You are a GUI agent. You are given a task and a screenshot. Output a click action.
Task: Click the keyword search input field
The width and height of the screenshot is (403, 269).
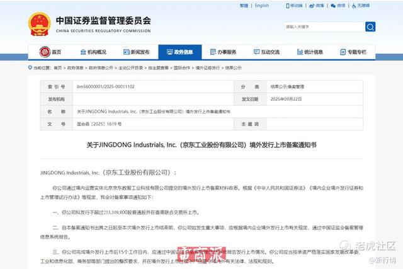325,26
